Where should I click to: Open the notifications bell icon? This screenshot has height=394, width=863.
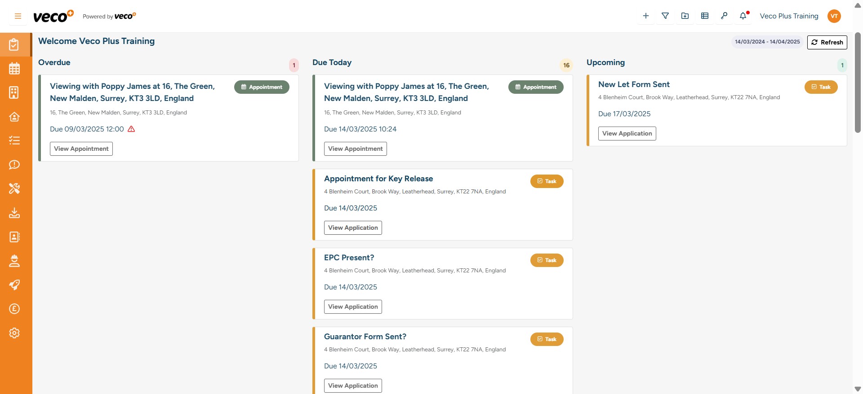743,16
